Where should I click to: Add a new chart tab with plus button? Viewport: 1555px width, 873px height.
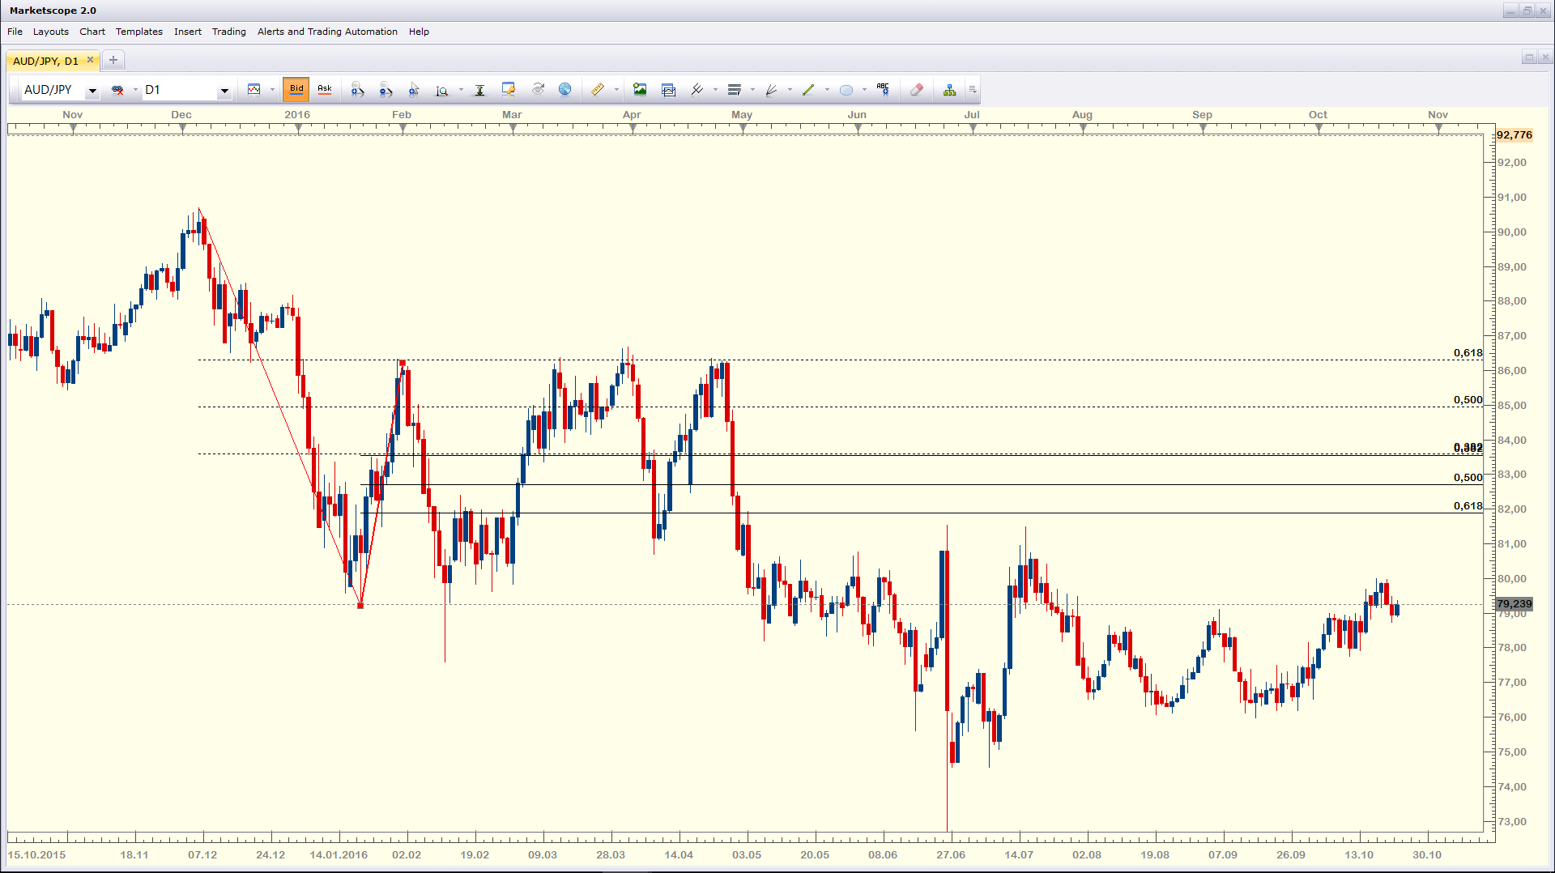click(113, 60)
